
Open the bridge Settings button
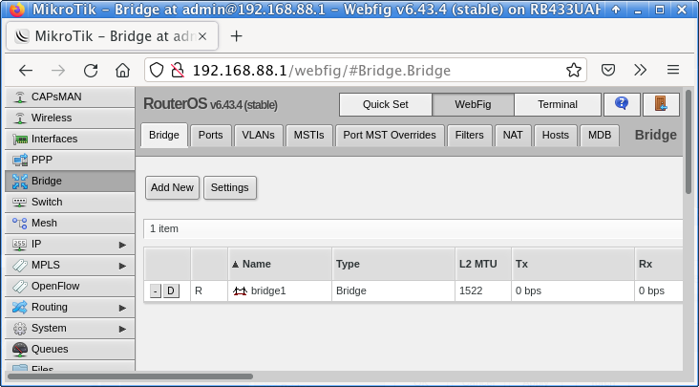coord(229,187)
